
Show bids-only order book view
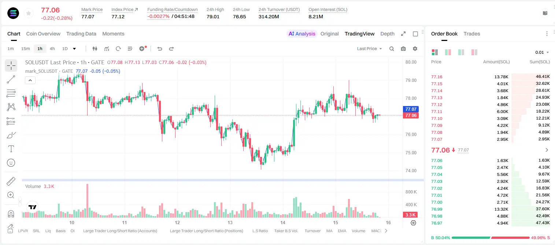coord(461,52)
